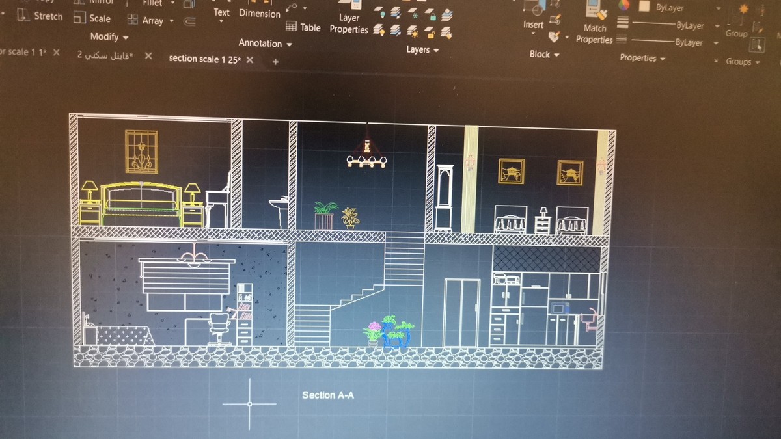Activate the Array tool
The height and width of the screenshot is (439, 781).
pyautogui.click(x=146, y=20)
